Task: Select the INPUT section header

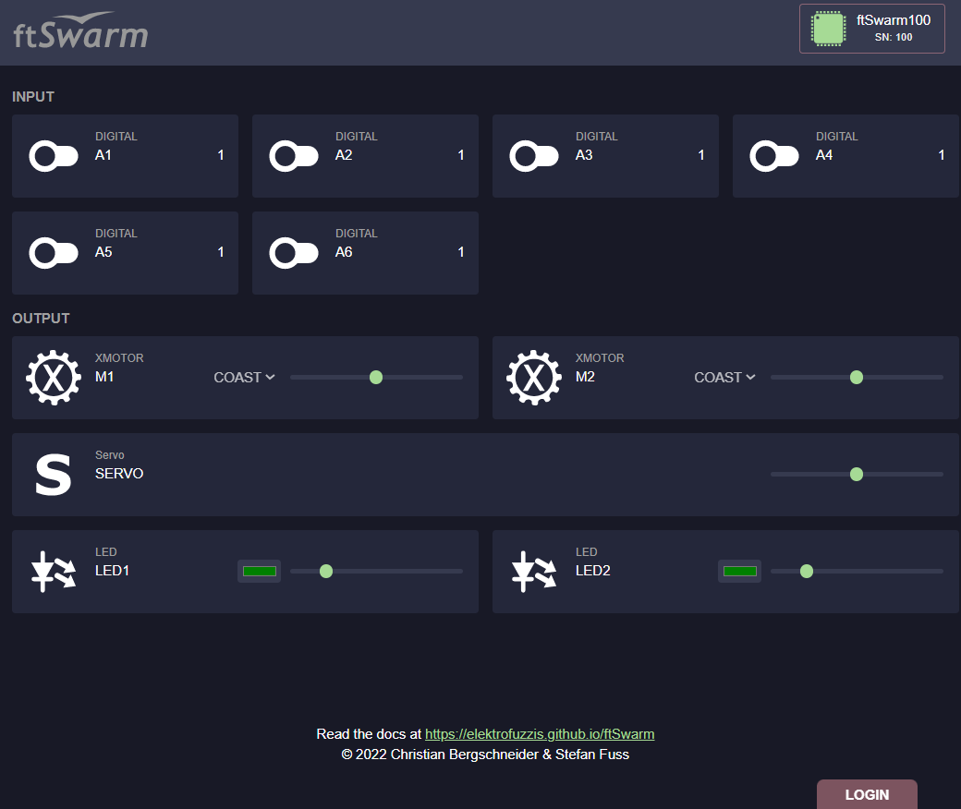Action: click(32, 96)
